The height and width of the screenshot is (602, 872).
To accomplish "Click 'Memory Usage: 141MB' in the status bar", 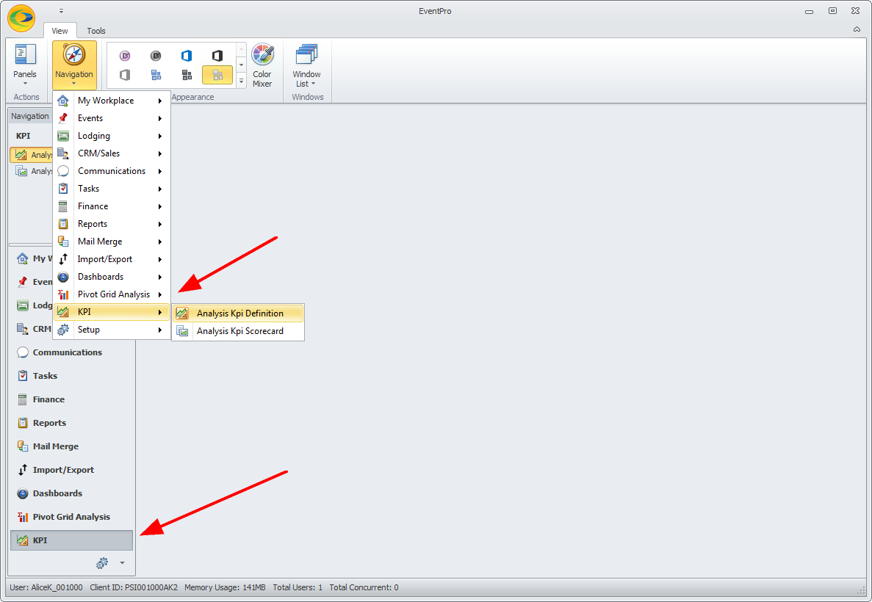I will [x=225, y=587].
